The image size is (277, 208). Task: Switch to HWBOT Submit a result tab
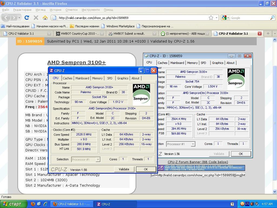[x=132, y=33]
